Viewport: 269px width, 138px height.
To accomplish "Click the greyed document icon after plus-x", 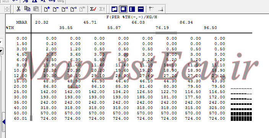I will click(82, 9).
